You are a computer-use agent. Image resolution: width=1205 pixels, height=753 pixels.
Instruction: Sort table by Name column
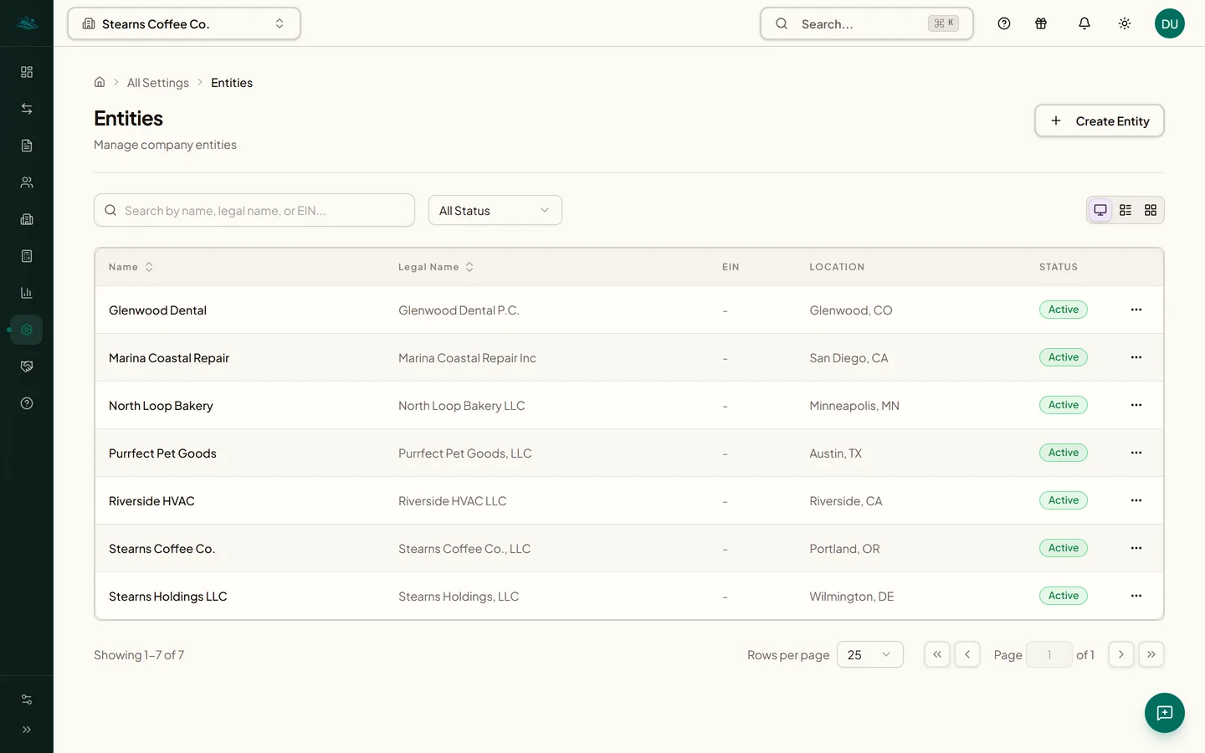[131, 267]
